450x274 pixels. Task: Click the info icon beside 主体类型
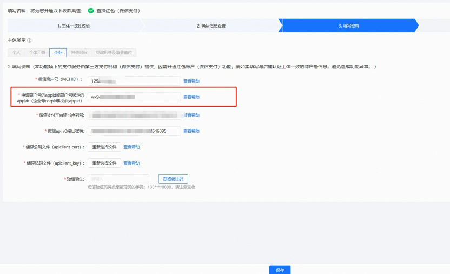point(29,40)
